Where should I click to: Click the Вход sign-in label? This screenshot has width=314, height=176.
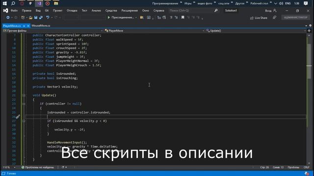[268, 11]
